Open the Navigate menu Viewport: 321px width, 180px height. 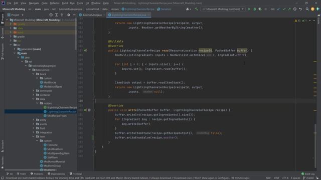tap(34, 3)
